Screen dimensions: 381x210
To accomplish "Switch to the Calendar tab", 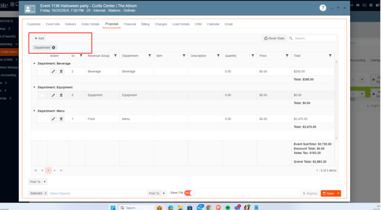I will (x=213, y=24).
